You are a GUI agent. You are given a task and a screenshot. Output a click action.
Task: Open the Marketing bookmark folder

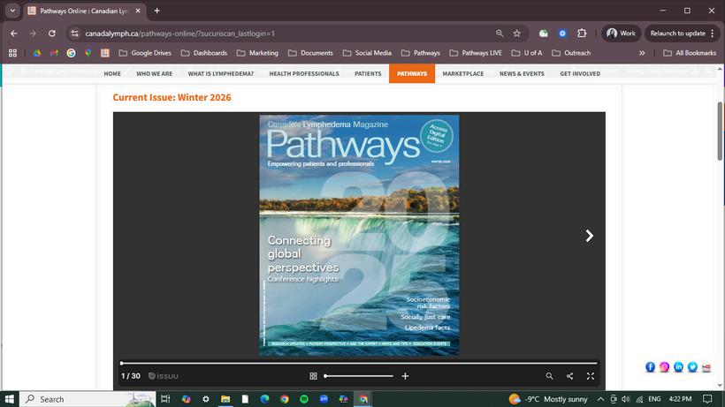pos(257,53)
